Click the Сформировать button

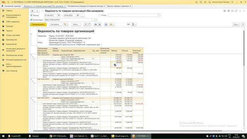38,24
